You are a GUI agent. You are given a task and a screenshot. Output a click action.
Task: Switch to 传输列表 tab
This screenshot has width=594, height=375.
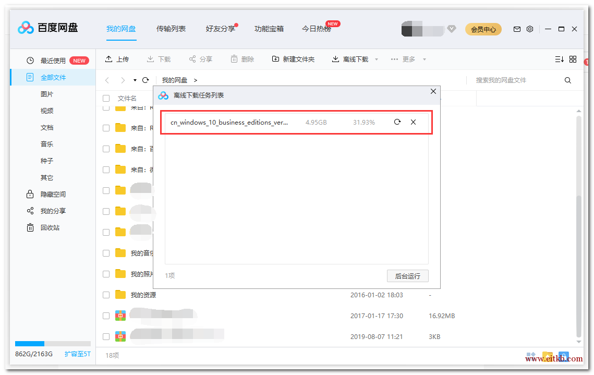pos(171,29)
